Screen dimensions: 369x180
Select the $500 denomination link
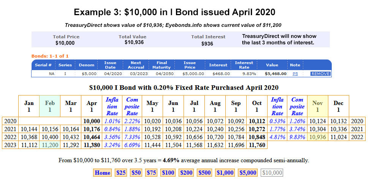205,173
